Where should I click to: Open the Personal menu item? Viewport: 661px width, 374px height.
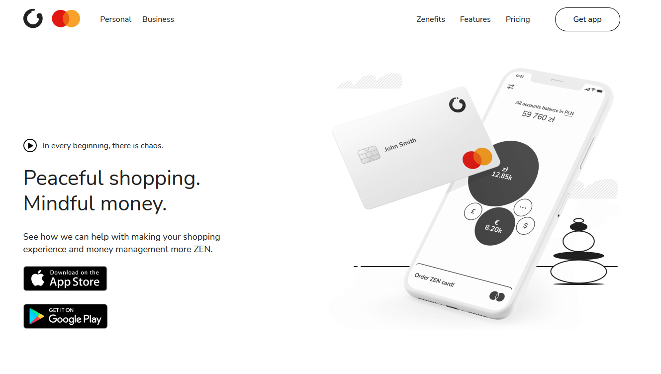coord(115,19)
